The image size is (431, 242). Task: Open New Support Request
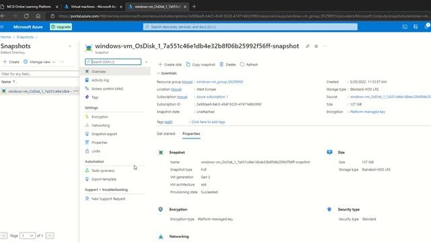[x=108, y=199]
